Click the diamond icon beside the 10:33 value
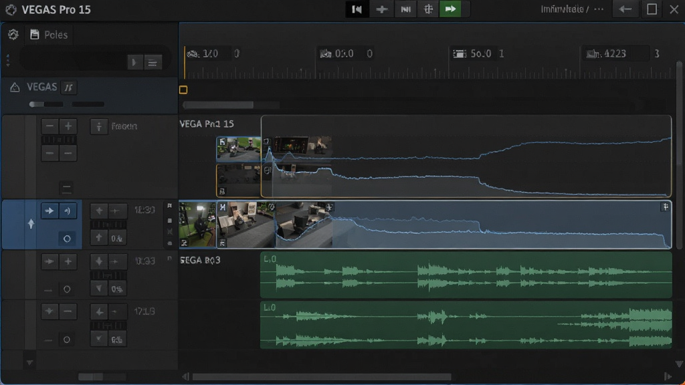 click(x=99, y=261)
